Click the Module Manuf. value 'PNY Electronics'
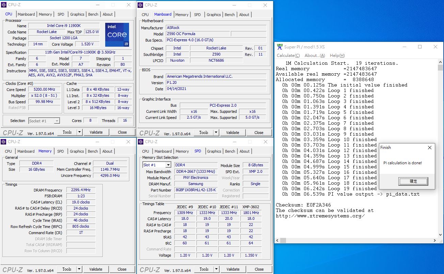Viewport: 444px width, 274px height. pos(196,178)
